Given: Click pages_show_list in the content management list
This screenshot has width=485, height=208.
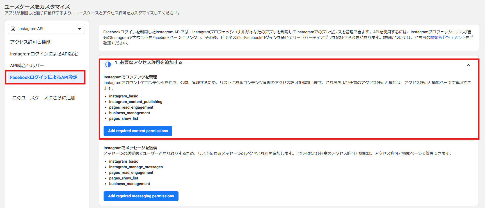Looking at the screenshot, I should 124,118.
